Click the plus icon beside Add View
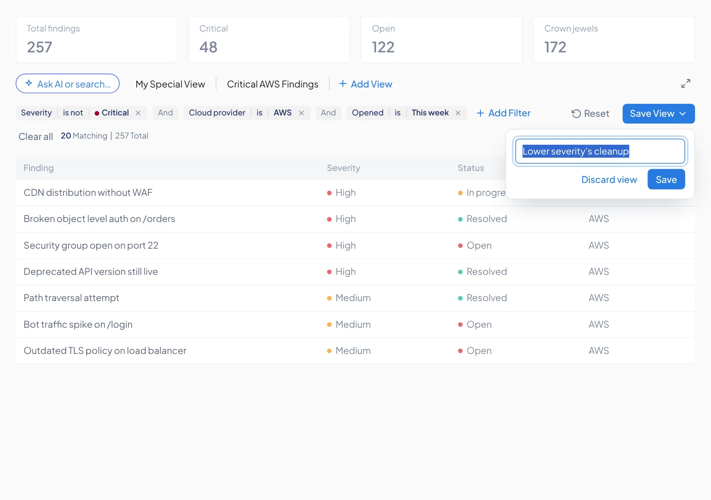 tap(343, 83)
